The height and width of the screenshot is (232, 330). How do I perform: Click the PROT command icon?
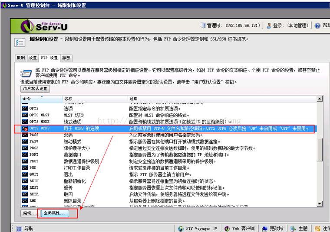tap(25, 161)
